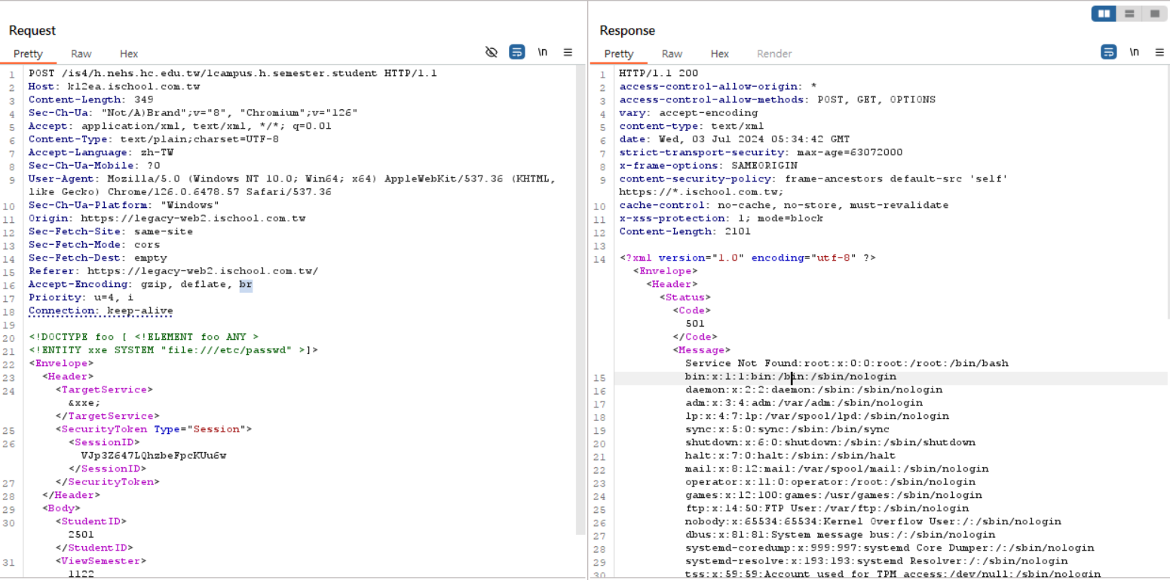Click the Content-Length: 2101 response header
This screenshot has height=580, width=1170.
point(685,231)
